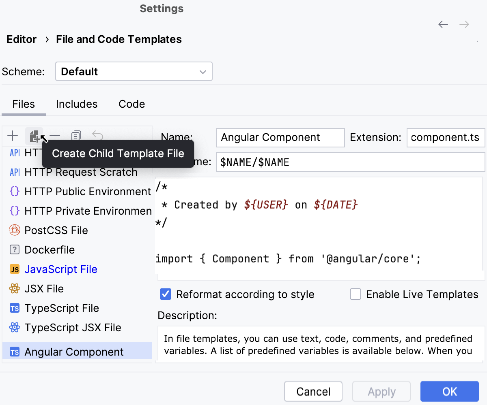The image size is (487, 405).
Task: Open the Scheme dropdown
Action: point(134,72)
